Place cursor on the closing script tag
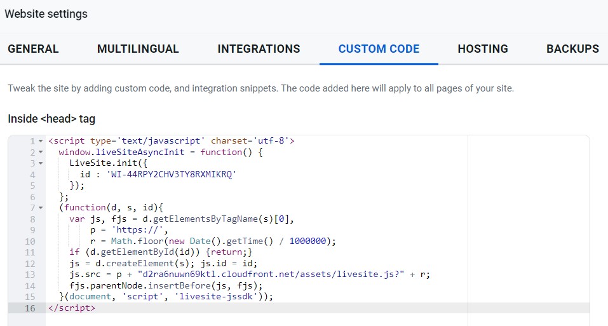Viewport: 608px width, 326px height. click(71, 308)
